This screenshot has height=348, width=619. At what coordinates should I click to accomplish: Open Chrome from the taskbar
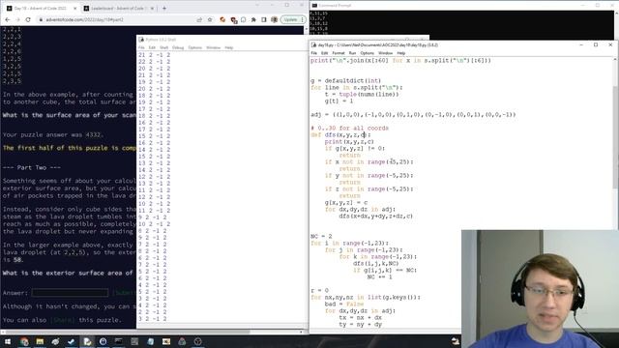(x=24, y=341)
